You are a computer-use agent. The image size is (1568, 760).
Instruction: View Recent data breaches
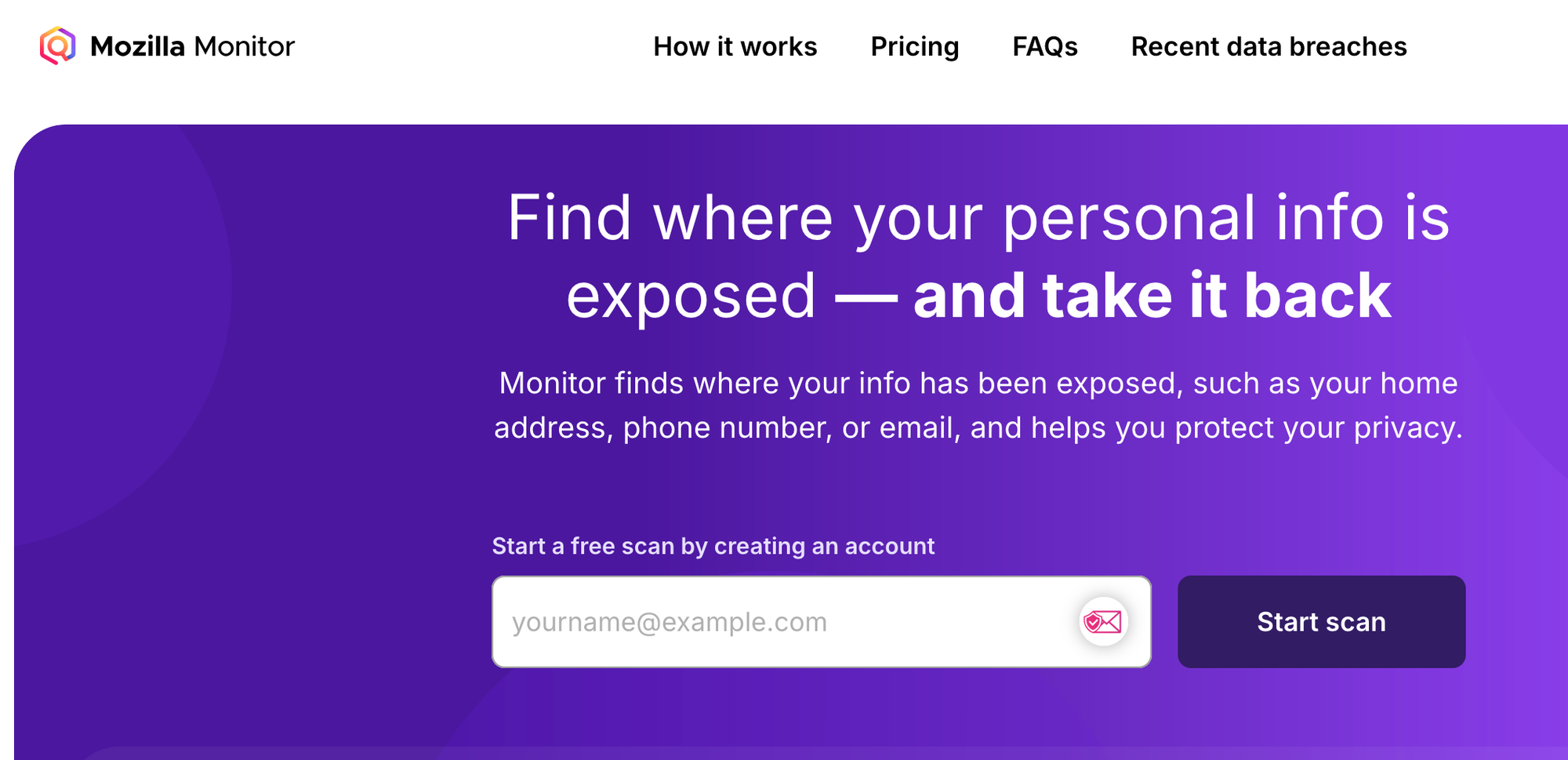pos(1268,47)
